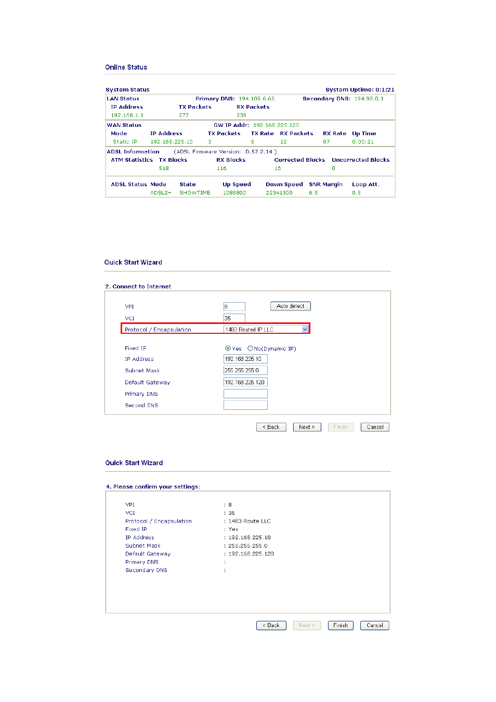Click Finish on the confirm settings page
The width and height of the screenshot is (496, 702).
click(341, 626)
